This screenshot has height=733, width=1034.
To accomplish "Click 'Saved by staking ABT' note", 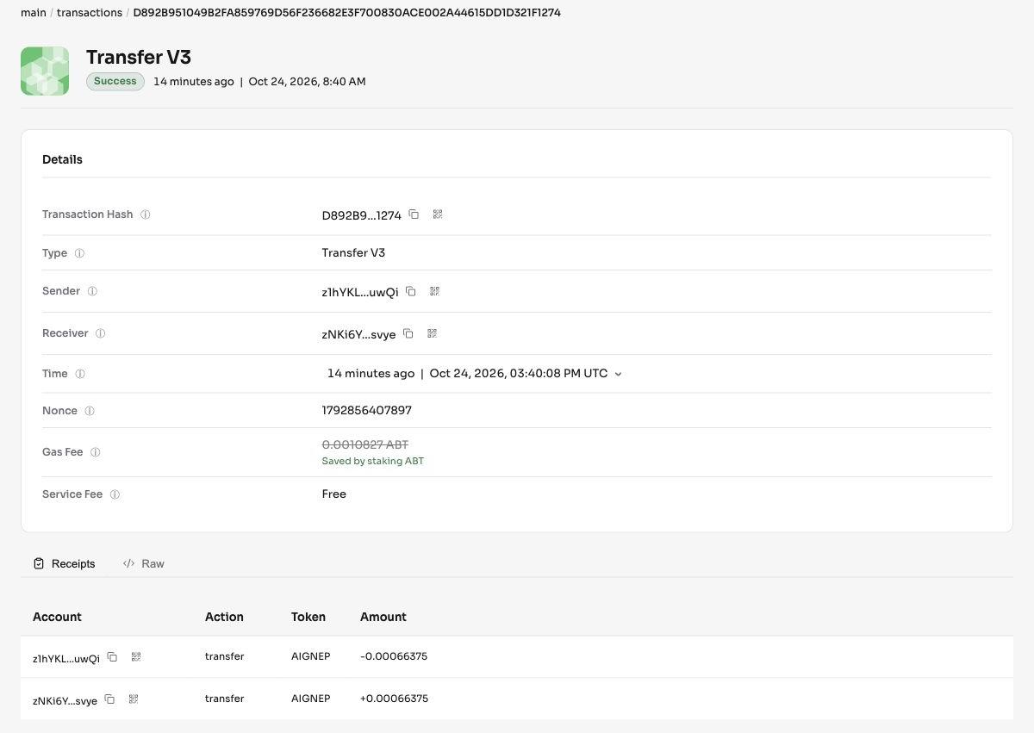I will (x=373, y=461).
